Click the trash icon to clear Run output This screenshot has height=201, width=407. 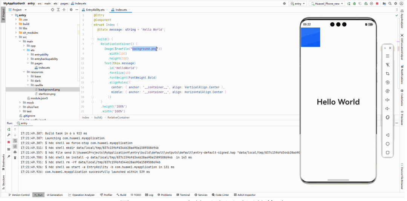(x=15, y=157)
